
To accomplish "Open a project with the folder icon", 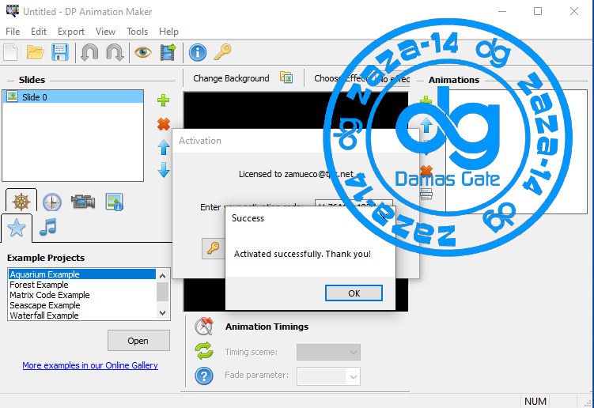I will pyautogui.click(x=35, y=52).
